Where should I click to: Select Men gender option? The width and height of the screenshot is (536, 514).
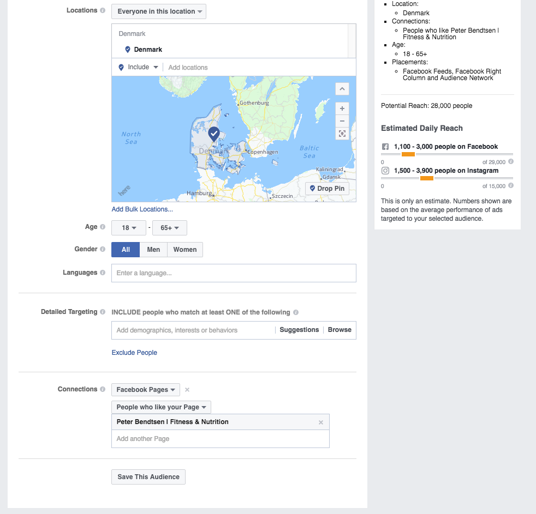point(153,250)
